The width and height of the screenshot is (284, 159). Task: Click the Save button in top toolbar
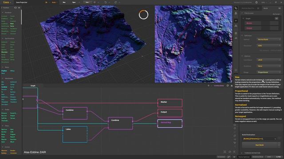(87, 2)
